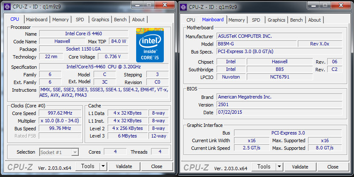
Task: Click Tools button in right window
Action: pos(264,166)
